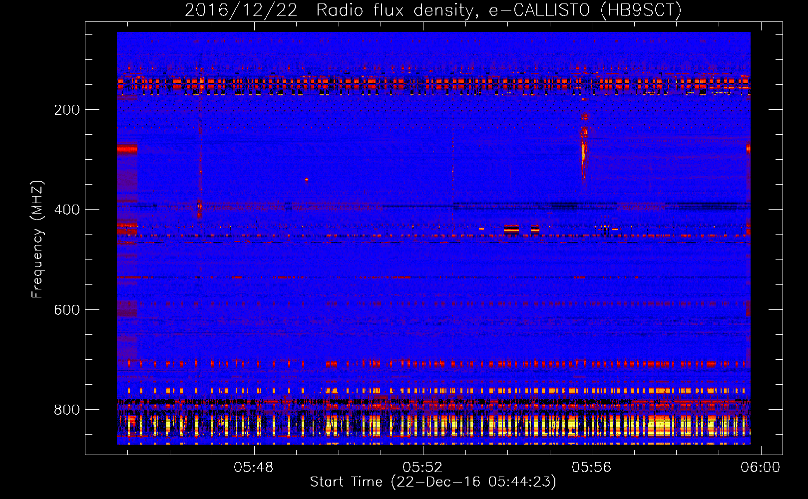Select the 800 frequency tick label

67,410
